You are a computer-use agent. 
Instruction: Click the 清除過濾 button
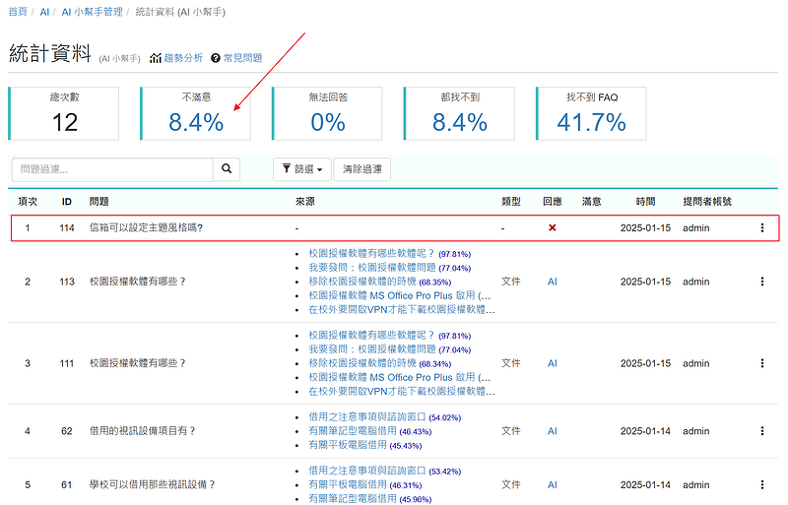pos(362,169)
